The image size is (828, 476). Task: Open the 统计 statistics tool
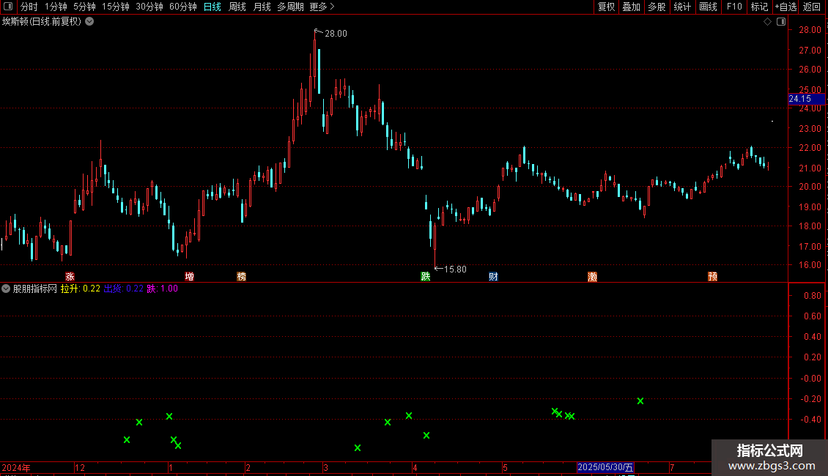682,7
